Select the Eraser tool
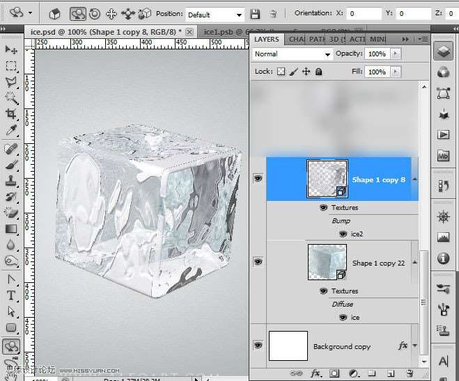 tap(11, 213)
